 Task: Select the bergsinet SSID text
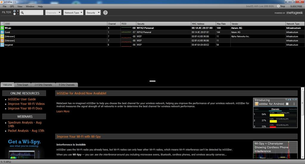[9, 45]
